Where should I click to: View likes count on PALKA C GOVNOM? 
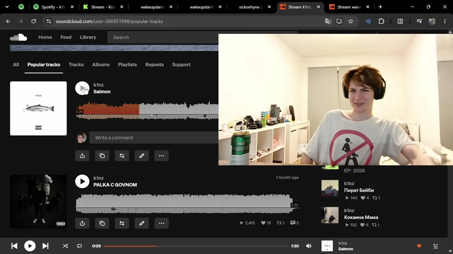tap(266, 223)
